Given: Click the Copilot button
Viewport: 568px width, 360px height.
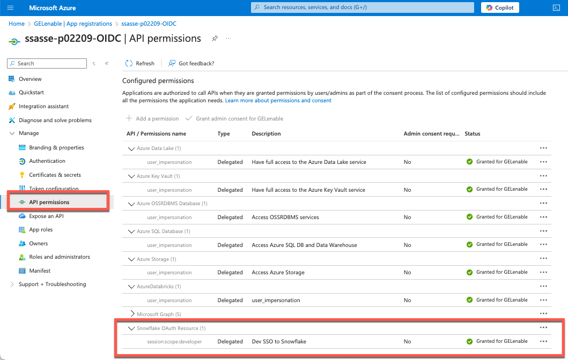Looking at the screenshot, I should click(500, 7).
